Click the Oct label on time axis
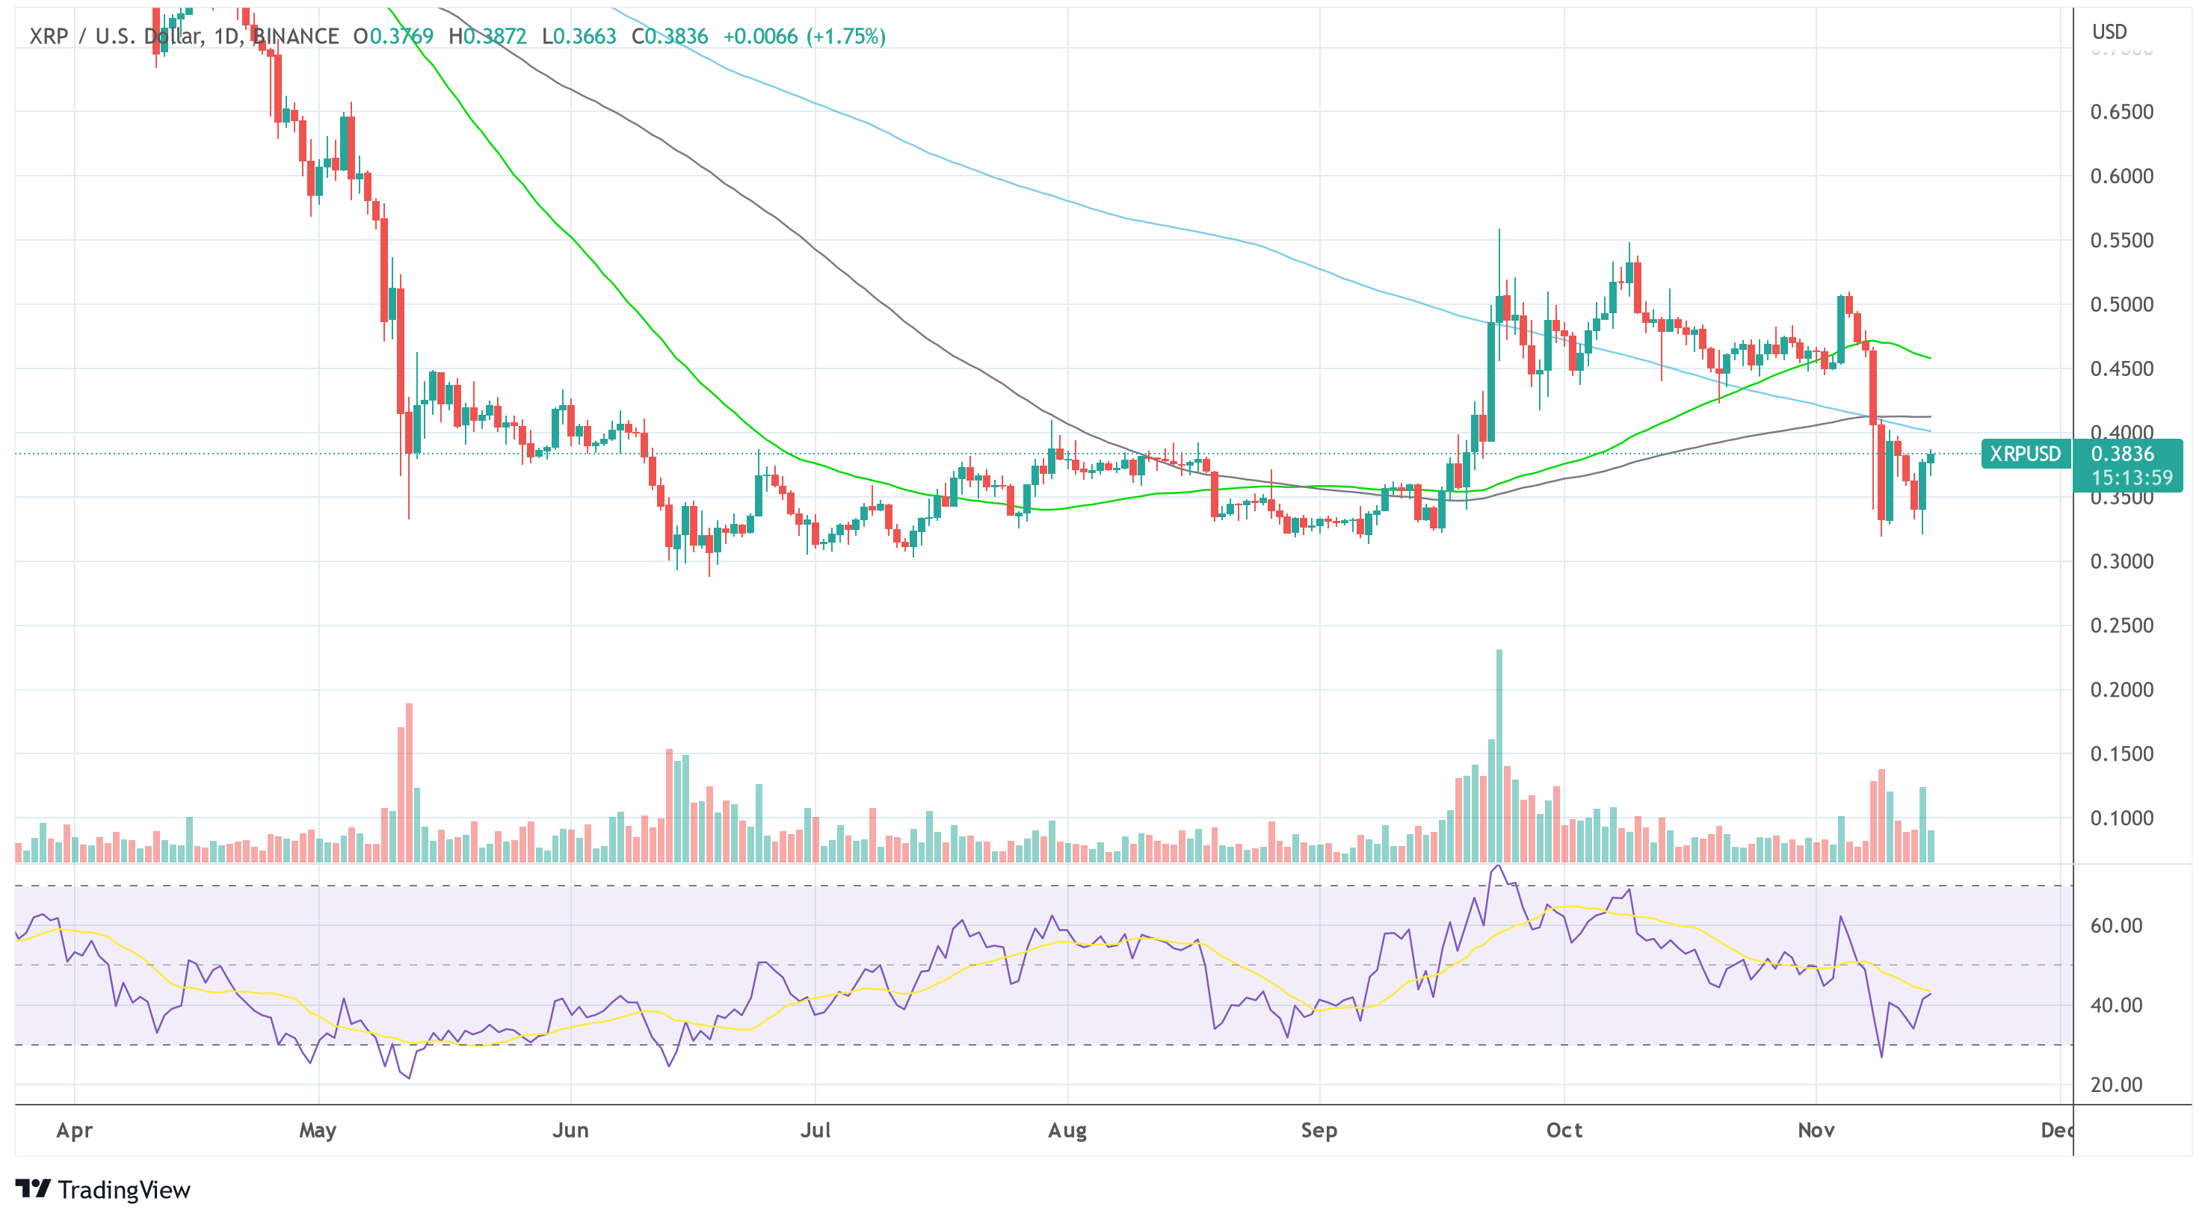 pyautogui.click(x=1564, y=1131)
